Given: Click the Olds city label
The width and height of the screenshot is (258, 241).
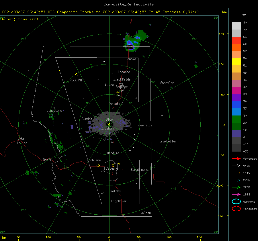Looking at the screenshot, I should (x=109, y=119).
